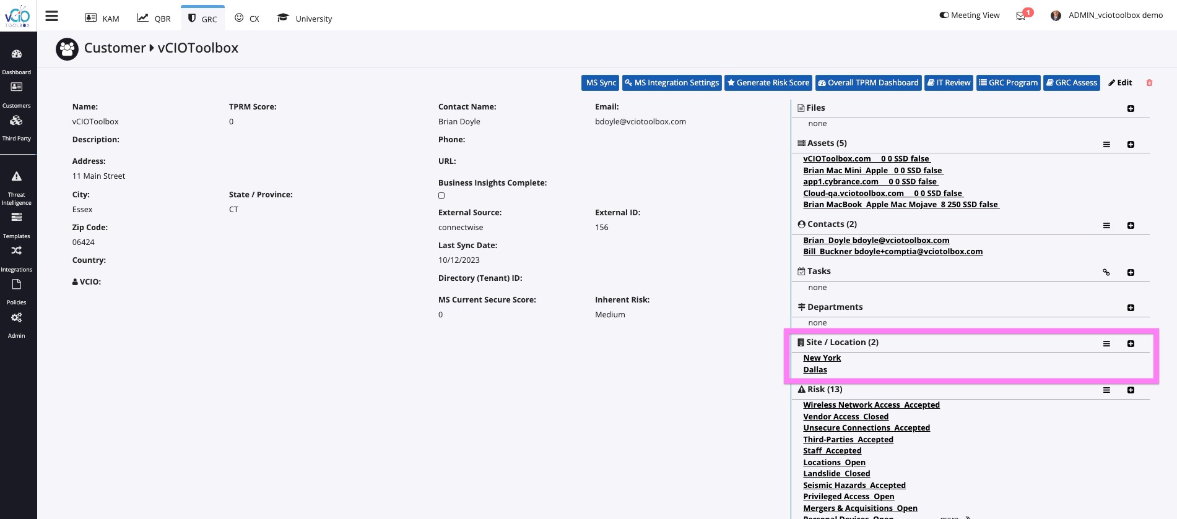Click the admin user avatar
This screenshot has height=519, width=1177.
click(1056, 15)
